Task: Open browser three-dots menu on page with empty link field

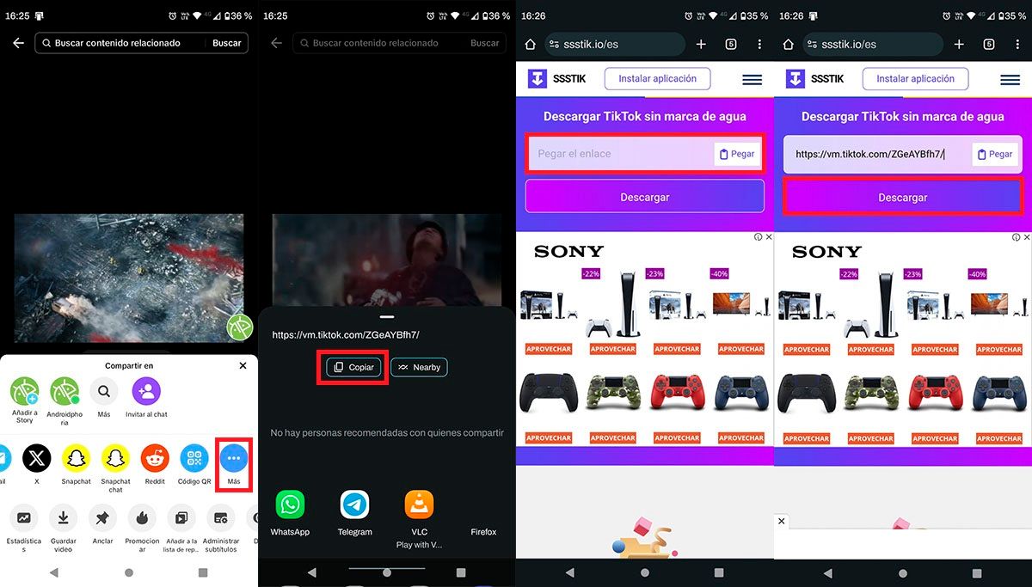Action: pos(759,44)
